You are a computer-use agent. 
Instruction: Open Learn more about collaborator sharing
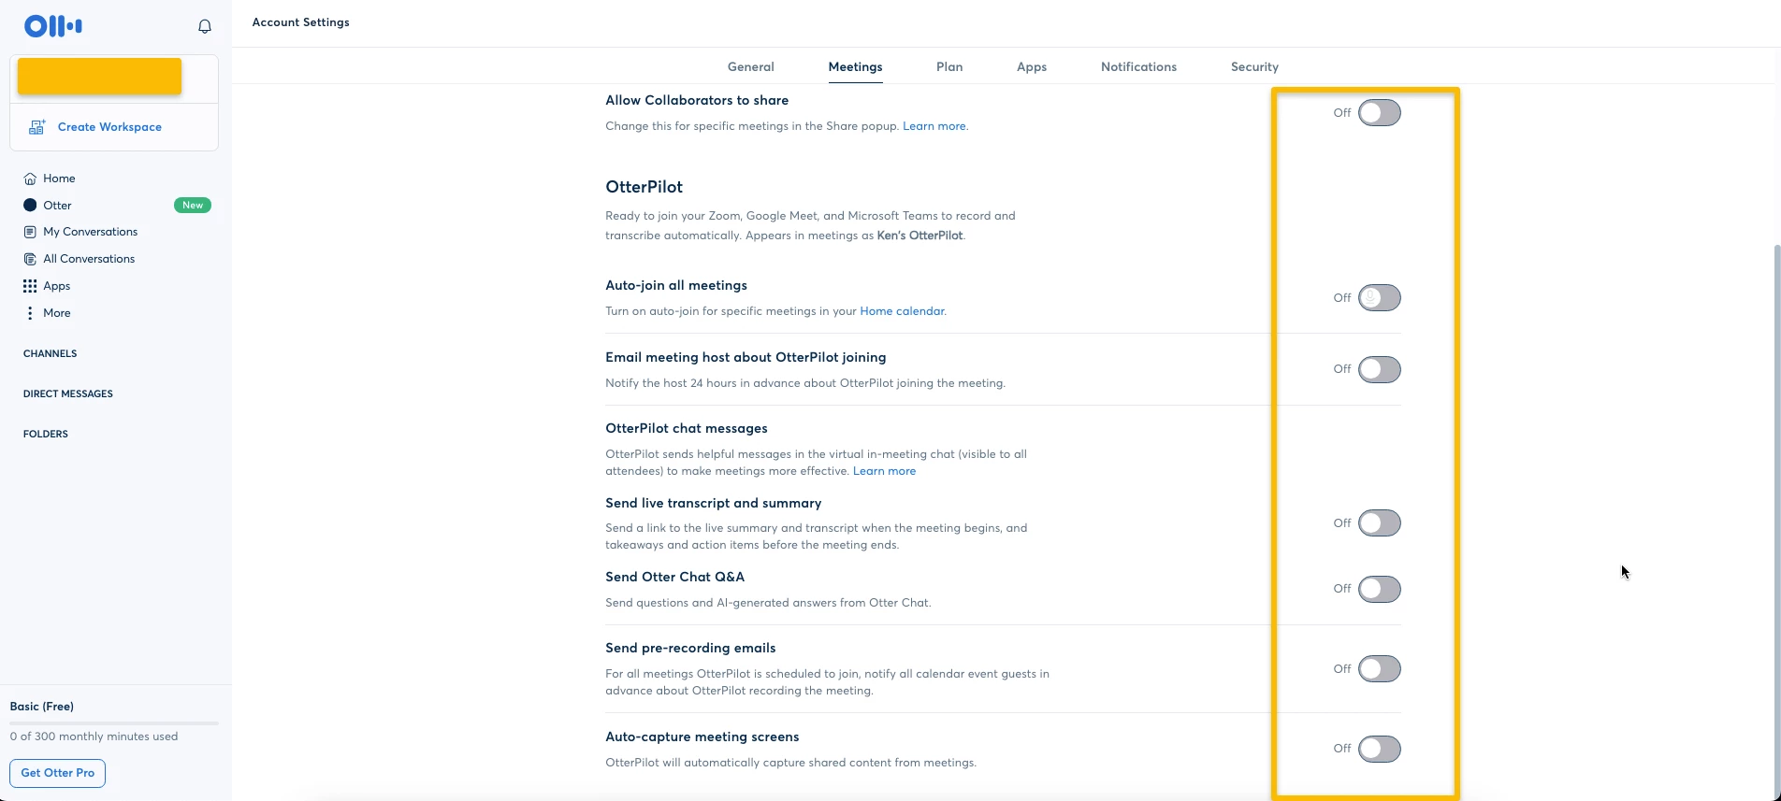(x=934, y=126)
